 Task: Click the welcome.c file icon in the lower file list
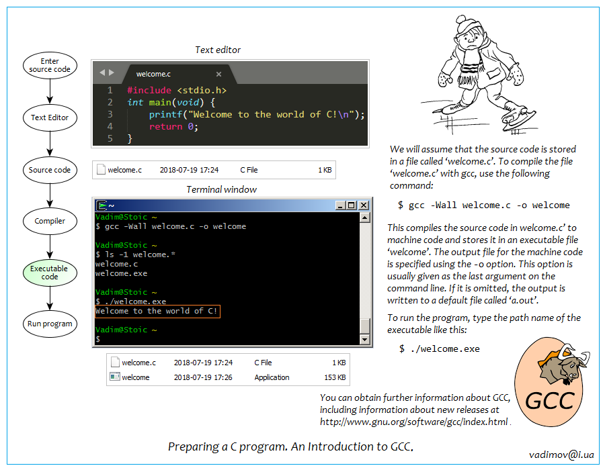pos(115,362)
